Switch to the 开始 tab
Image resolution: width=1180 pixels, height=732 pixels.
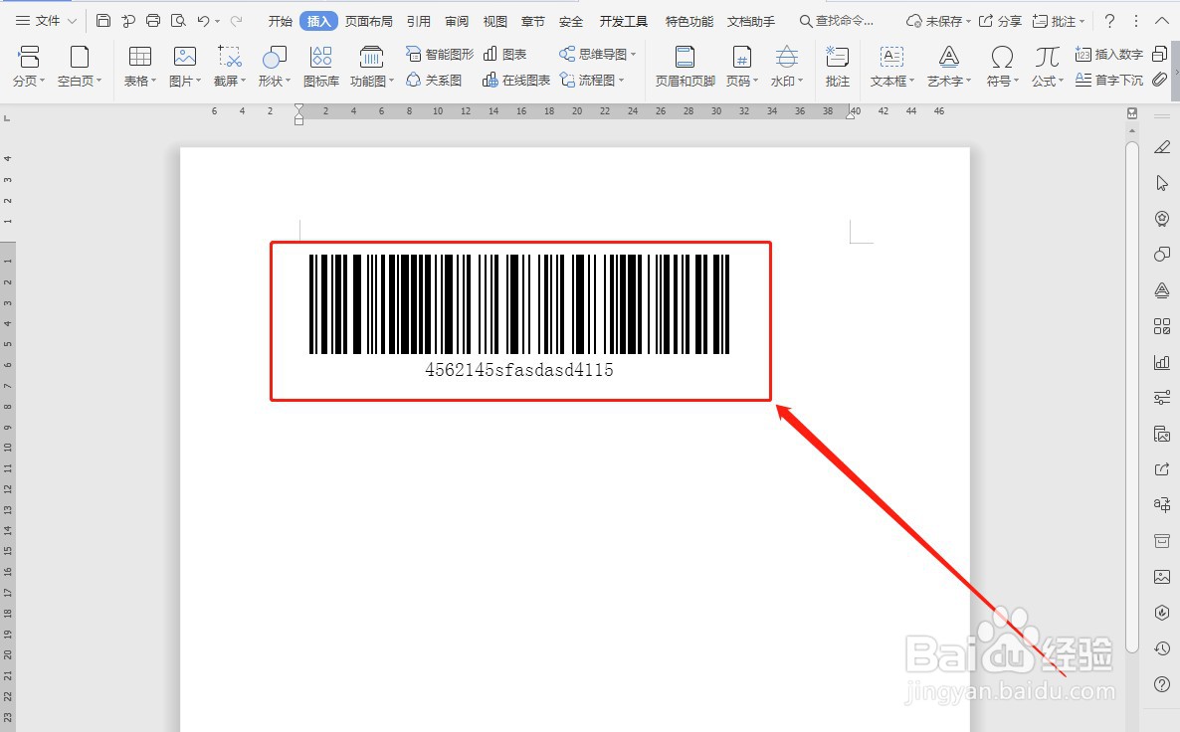pyautogui.click(x=280, y=21)
